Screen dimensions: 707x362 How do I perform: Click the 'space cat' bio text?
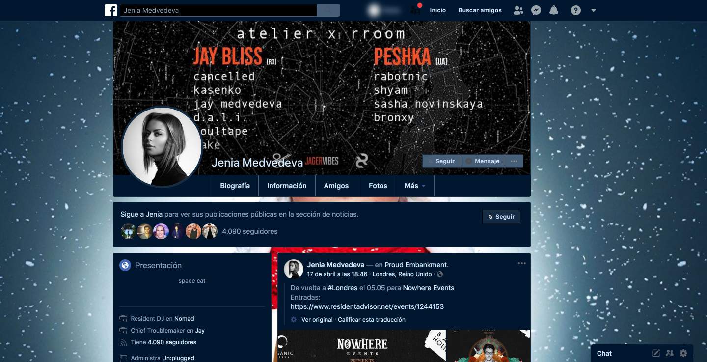pyautogui.click(x=192, y=281)
